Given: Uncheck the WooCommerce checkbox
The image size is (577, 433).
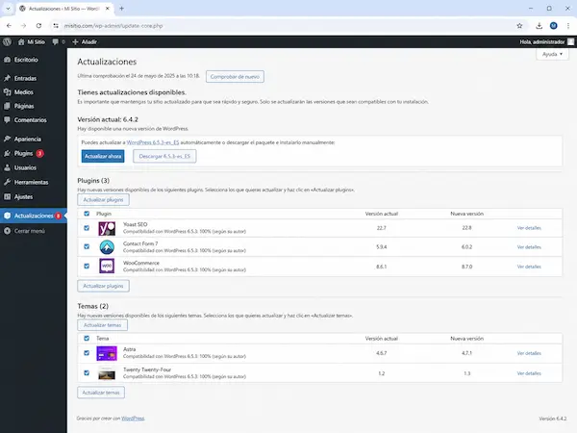Looking at the screenshot, I should pos(87,266).
